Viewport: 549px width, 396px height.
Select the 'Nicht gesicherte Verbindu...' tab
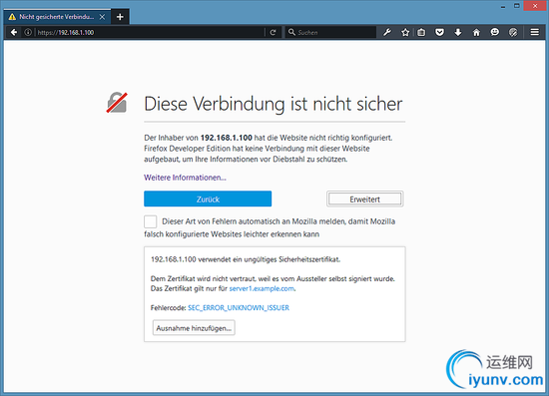pyautogui.click(x=57, y=17)
